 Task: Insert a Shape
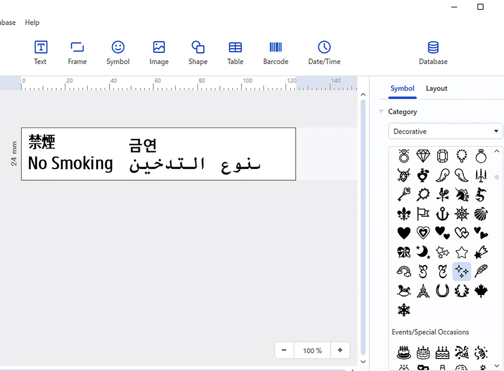pyautogui.click(x=198, y=52)
